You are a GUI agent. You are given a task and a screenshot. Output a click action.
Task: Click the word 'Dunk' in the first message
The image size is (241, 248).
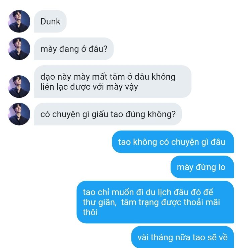pyautogui.click(x=50, y=21)
